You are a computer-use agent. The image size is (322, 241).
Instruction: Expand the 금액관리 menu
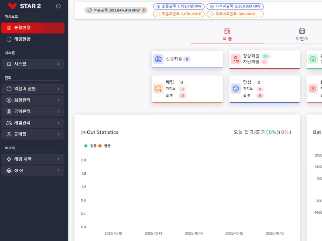pyautogui.click(x=33, y=111)
